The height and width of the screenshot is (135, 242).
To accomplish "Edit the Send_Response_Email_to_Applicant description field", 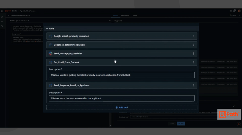I will point(122,98).
